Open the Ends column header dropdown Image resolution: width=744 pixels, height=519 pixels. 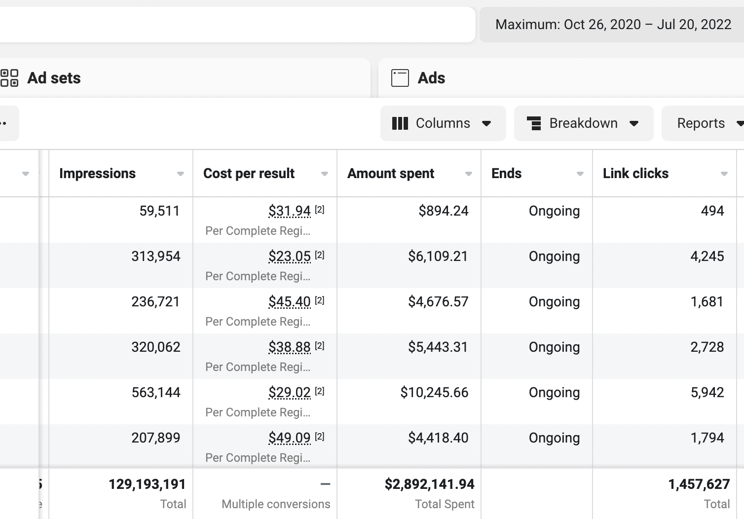click(x=580, y=174)
